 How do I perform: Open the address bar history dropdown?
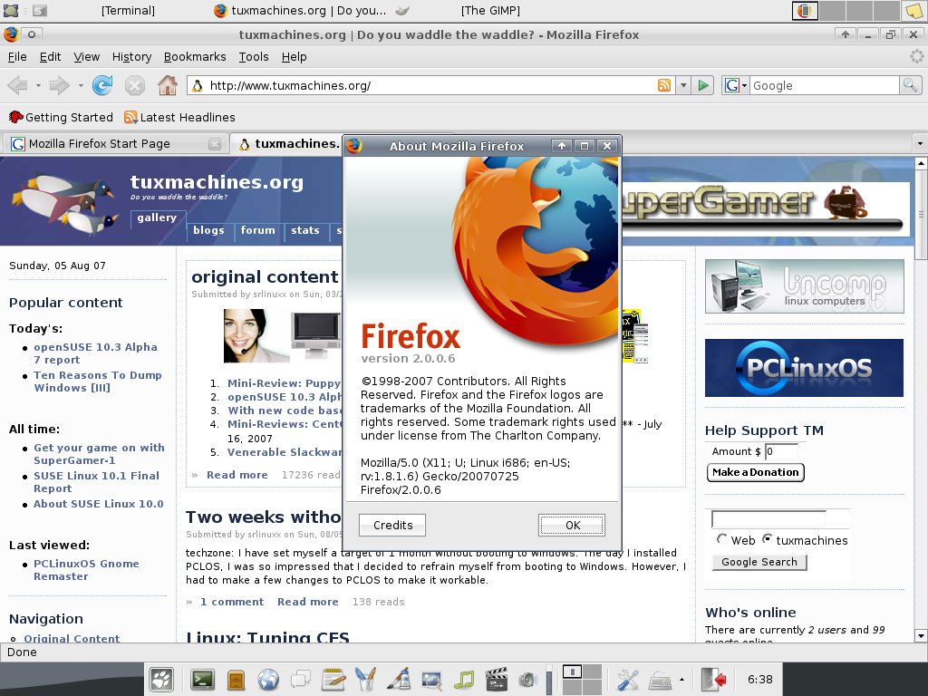tap(683, 86)
